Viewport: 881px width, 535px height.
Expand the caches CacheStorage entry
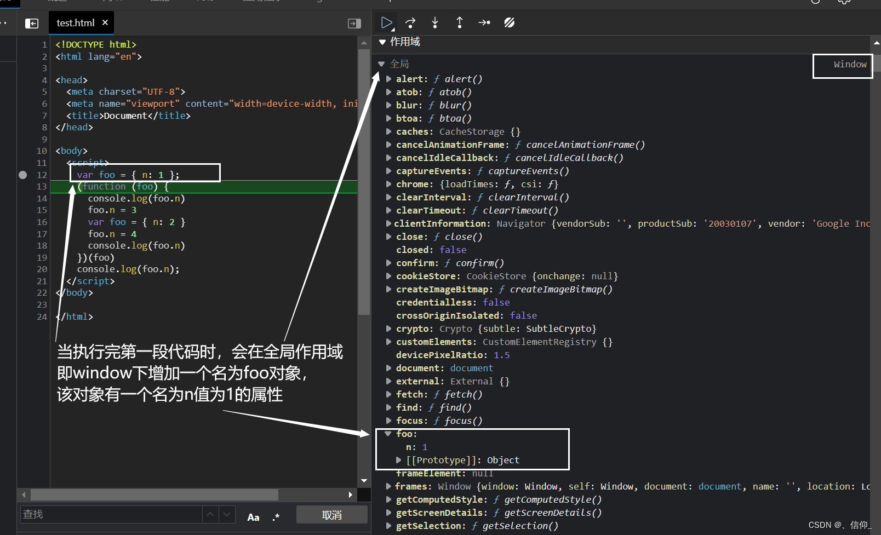click(x=388, y=131)
